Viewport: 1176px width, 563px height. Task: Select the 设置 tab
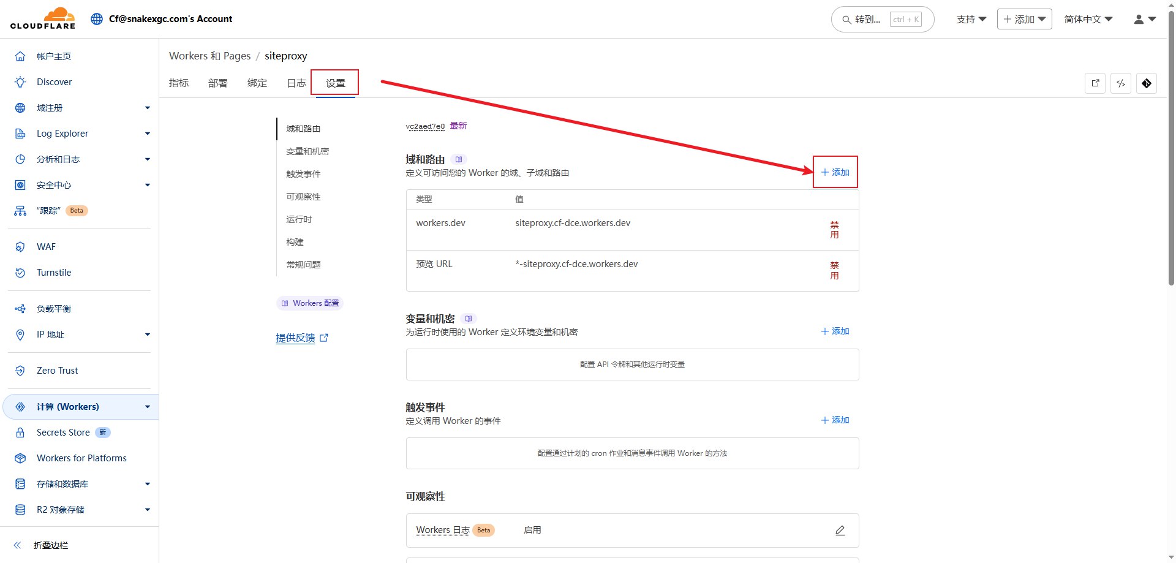pos(336,83)
